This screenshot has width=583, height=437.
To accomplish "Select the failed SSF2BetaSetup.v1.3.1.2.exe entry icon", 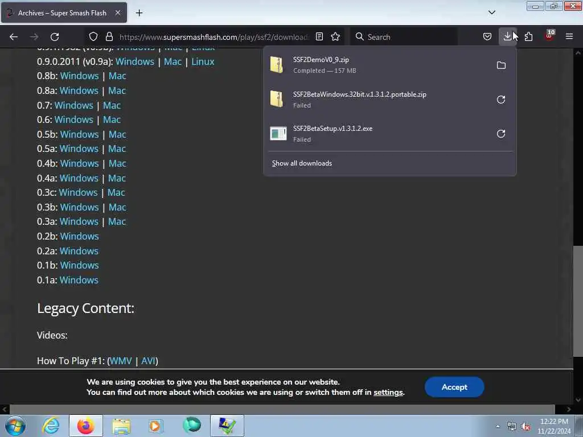I will [278, 134].
